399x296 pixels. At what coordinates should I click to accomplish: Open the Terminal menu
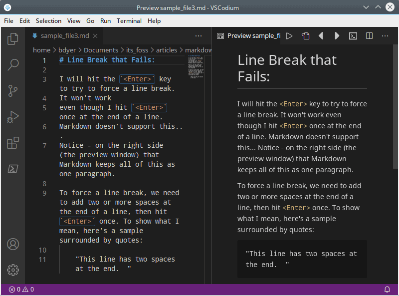pos(129,21)
